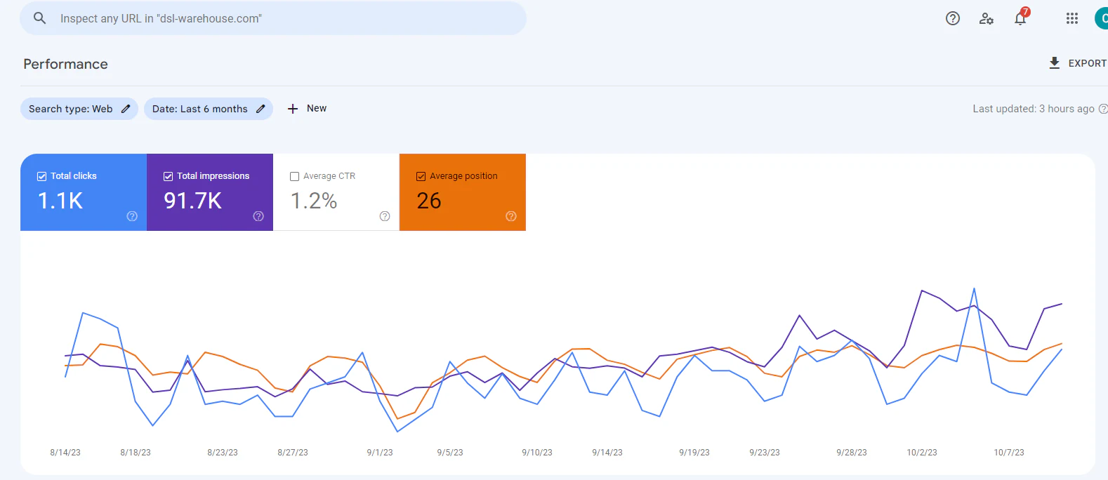
Task: Click the 9/23/23 axis date label
Action: (x=765, y=453)
